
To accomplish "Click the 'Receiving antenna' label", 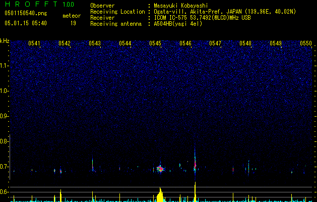I will pyautogui.click(x=116, y=24).
